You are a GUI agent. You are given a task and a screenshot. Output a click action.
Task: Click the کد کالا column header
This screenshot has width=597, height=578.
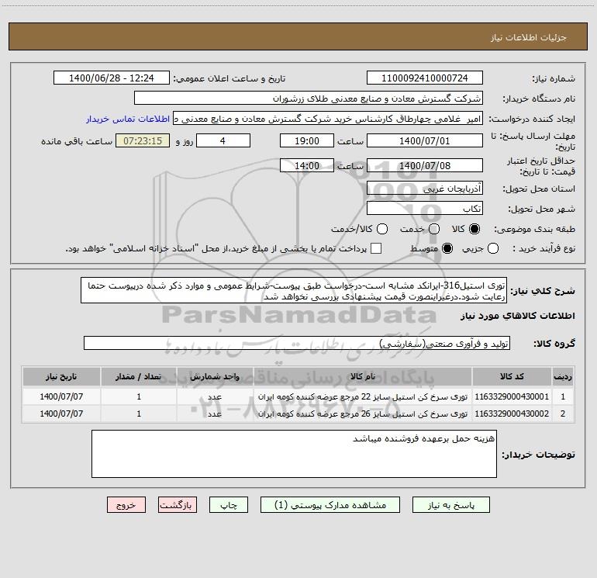[512, 376]
